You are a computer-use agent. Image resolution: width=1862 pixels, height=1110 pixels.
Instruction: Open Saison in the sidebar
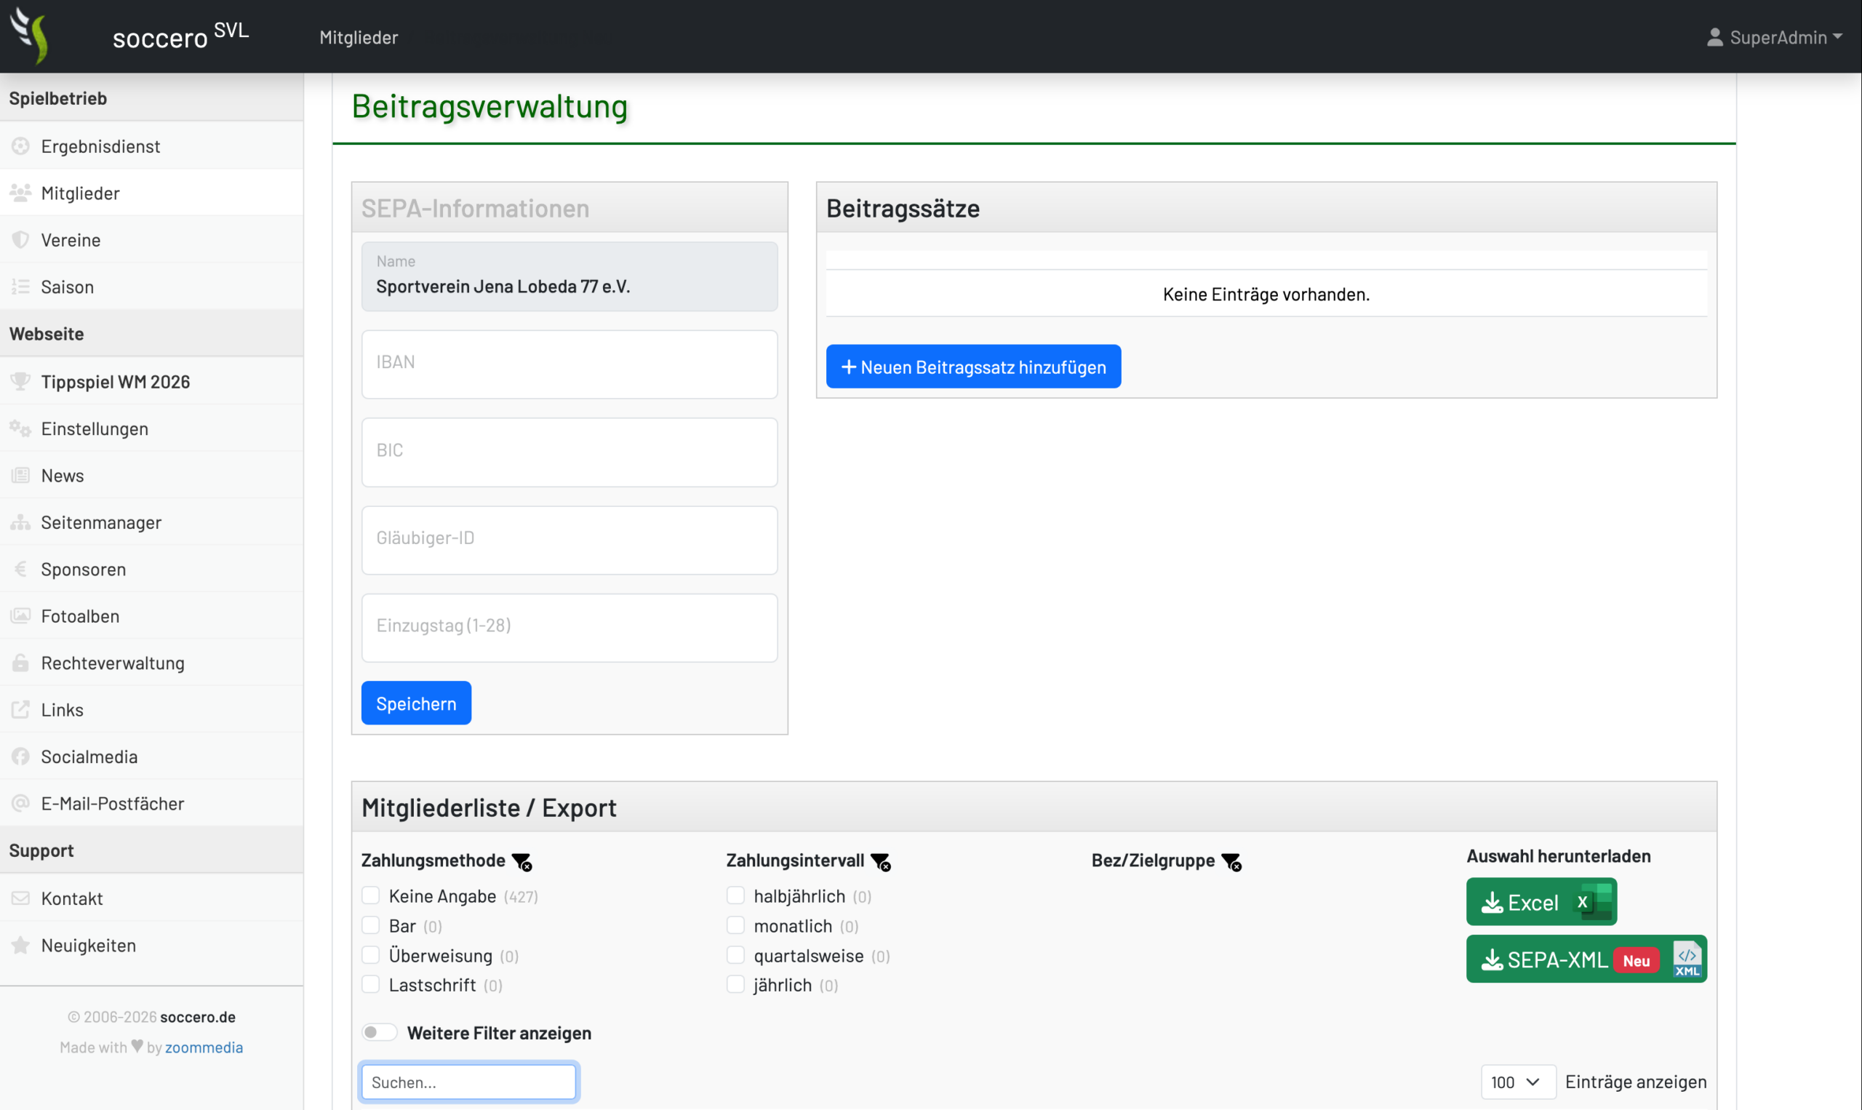point(152,287)
